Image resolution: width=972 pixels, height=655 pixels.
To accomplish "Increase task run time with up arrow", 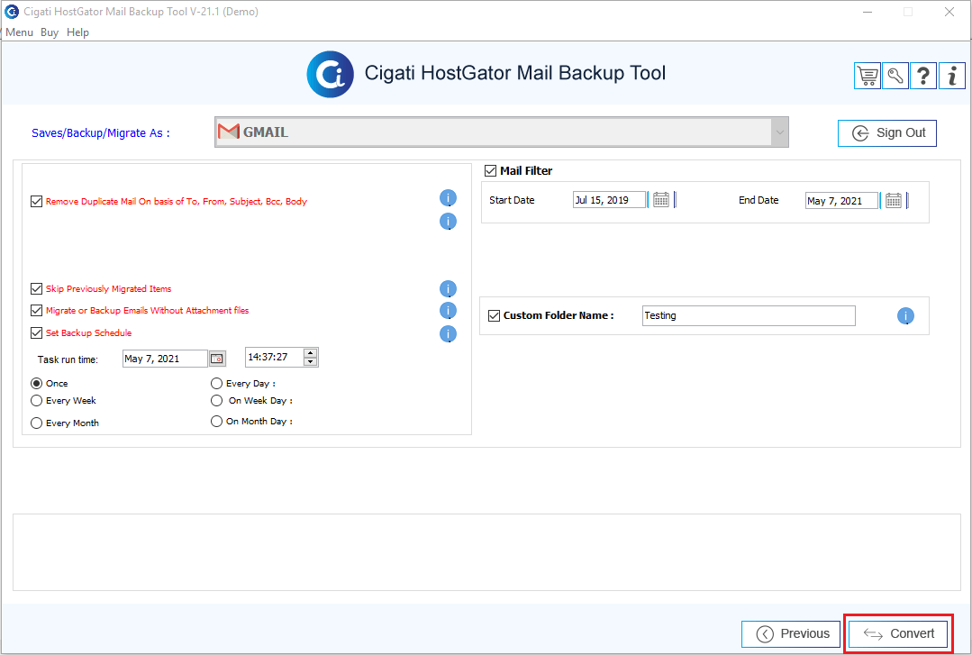I will (x=311, y=353).
